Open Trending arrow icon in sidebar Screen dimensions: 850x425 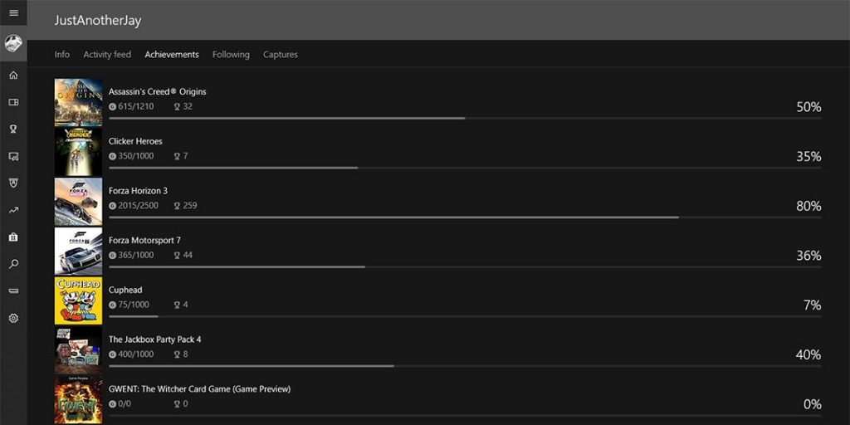click(x=13, y=210)
